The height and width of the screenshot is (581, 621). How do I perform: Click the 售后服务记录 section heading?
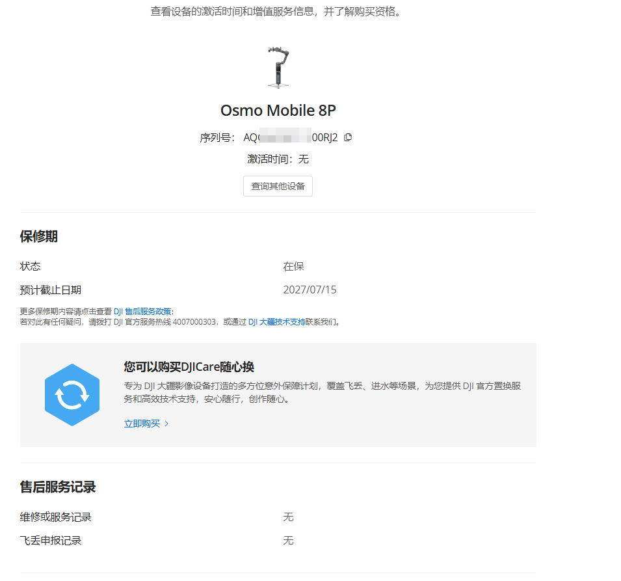(58, 487)
